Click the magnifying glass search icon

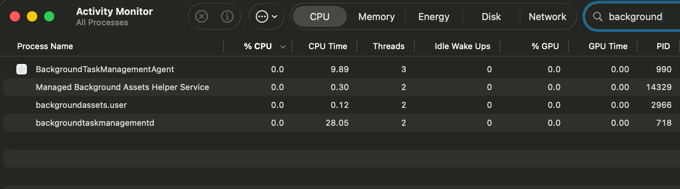[598, 16]
